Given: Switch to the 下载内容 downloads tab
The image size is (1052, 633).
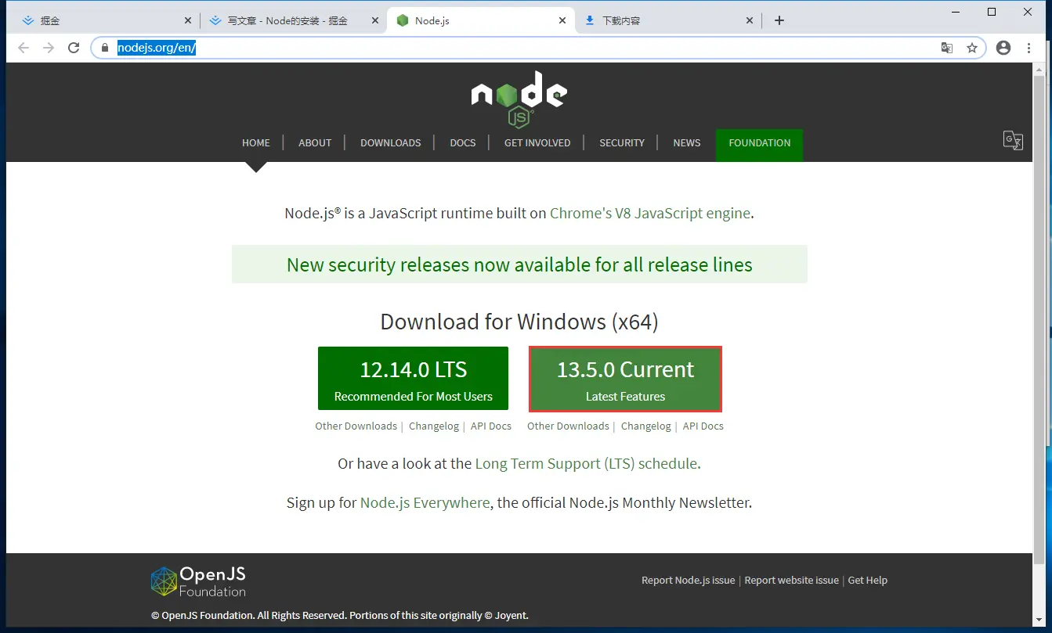Looking at the screenshot, I should point(667,20).
